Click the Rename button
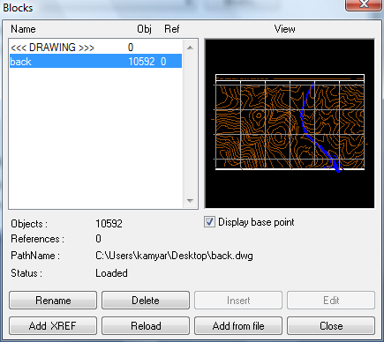The width and height of the screenshot is (384, 342). coord(53,301)
